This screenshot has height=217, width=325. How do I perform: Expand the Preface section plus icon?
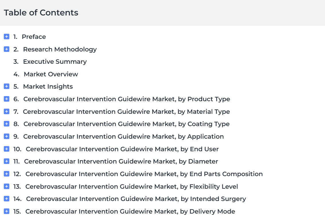pyautogui.click(x=7, y=37)
